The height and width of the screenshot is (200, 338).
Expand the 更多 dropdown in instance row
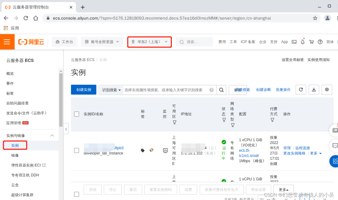tap(316, 153)
